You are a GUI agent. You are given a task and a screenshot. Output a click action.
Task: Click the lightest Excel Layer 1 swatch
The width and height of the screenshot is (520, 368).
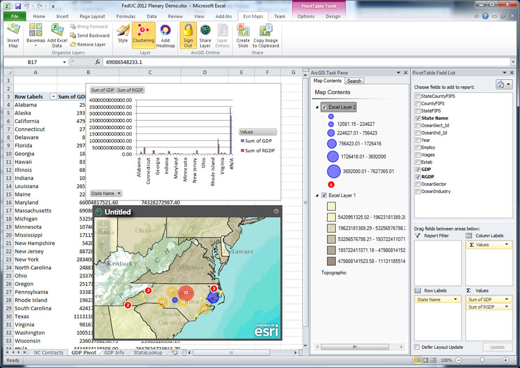[331, 206]
